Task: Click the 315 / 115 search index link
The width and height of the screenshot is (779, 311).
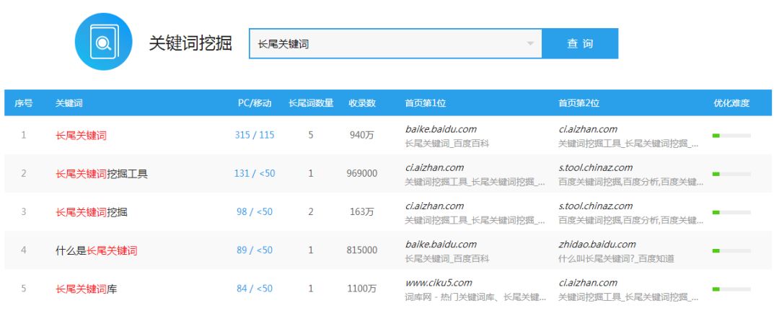Action: point(255,136)
